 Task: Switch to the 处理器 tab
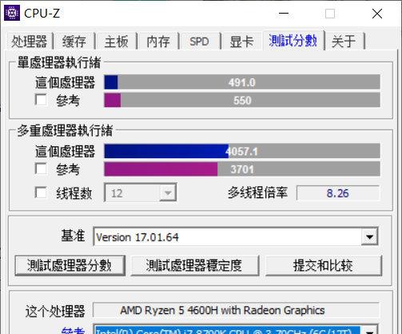30,42
